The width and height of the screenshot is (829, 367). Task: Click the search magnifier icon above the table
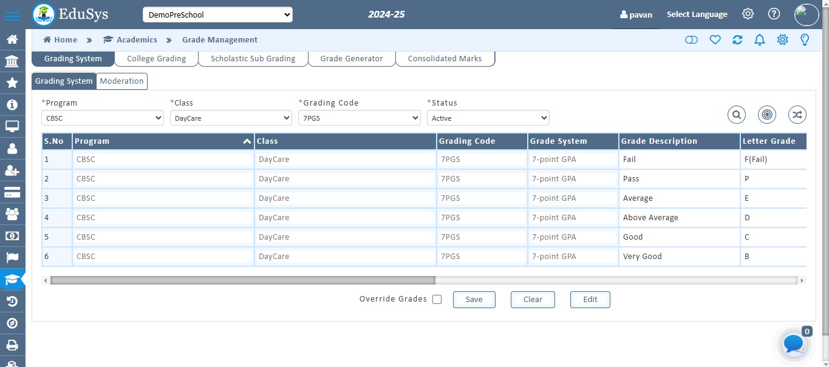coord(736,114)
